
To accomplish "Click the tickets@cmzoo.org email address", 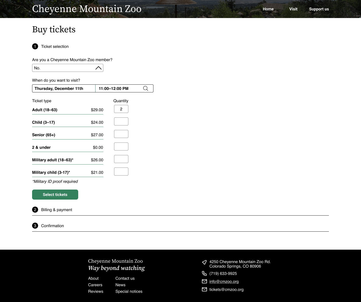I will pyautogui.click(x=226, y=289).
